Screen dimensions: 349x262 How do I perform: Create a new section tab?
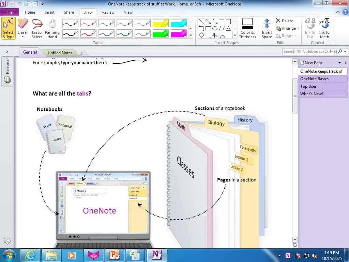pos(81,53)
